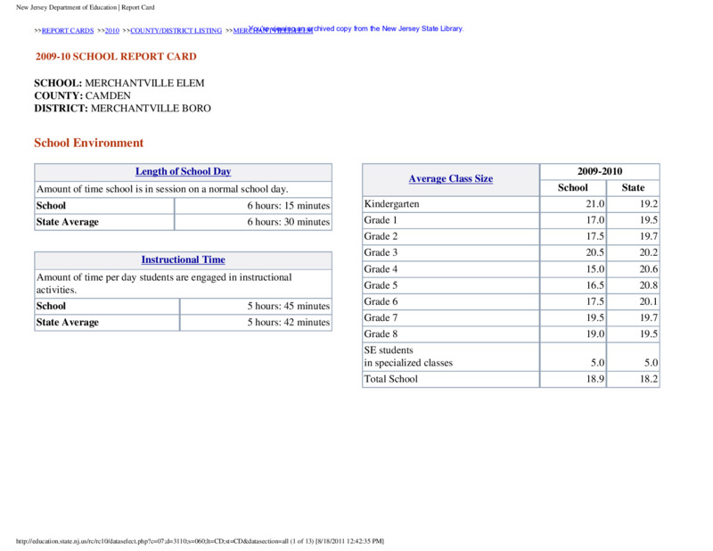Click the State column header in class size table
The height and width of the screenshot is (551, 713).
point(633,188)
